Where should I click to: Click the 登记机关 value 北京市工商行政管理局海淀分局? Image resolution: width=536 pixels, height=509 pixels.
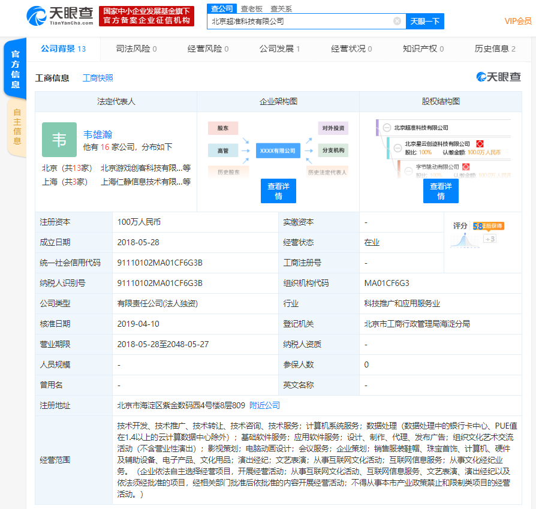(x=417, y=324)
